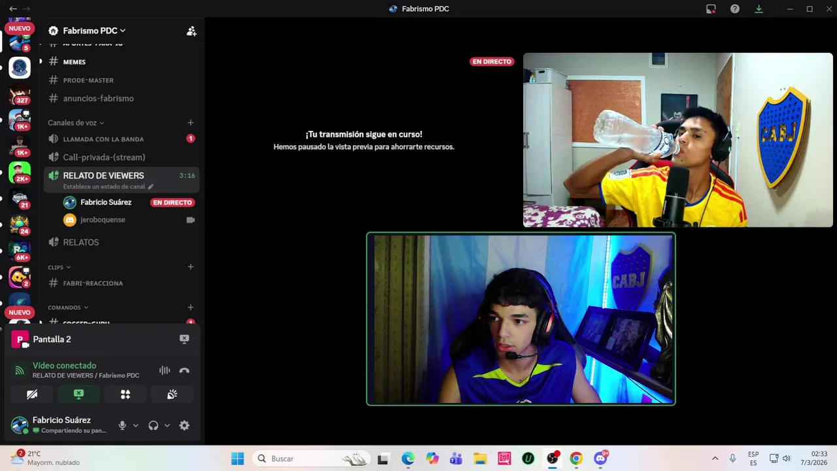Open Discord taskbar icon
The width and height of the screenshot is (837, 471).
coord(601,459)
